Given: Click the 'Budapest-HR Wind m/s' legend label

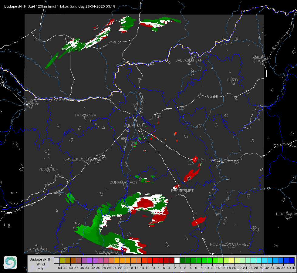Looking at the screenshot, I should pyautogui.click(x=41, y=264).
